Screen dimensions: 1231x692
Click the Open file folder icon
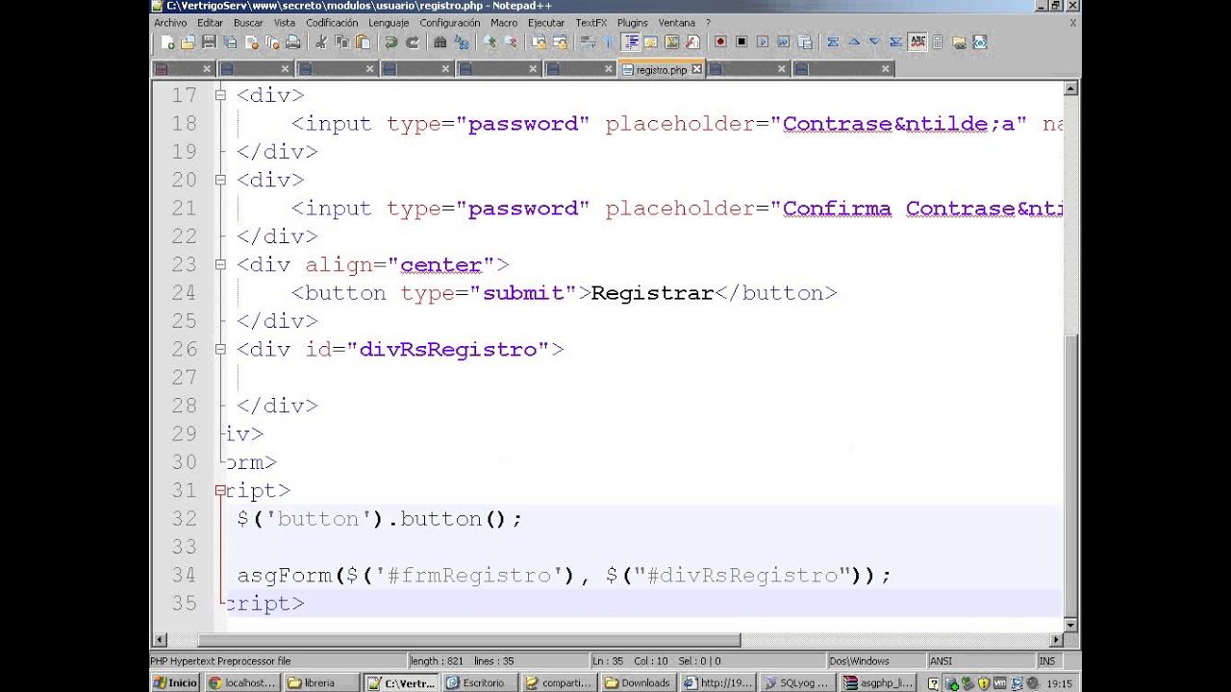188,42
